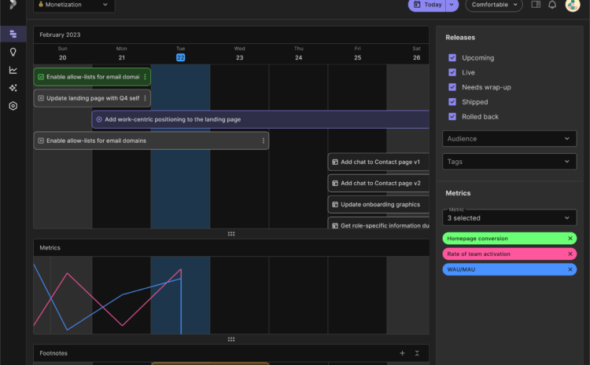Toggle the side panel layout icon

pos(536,5)
